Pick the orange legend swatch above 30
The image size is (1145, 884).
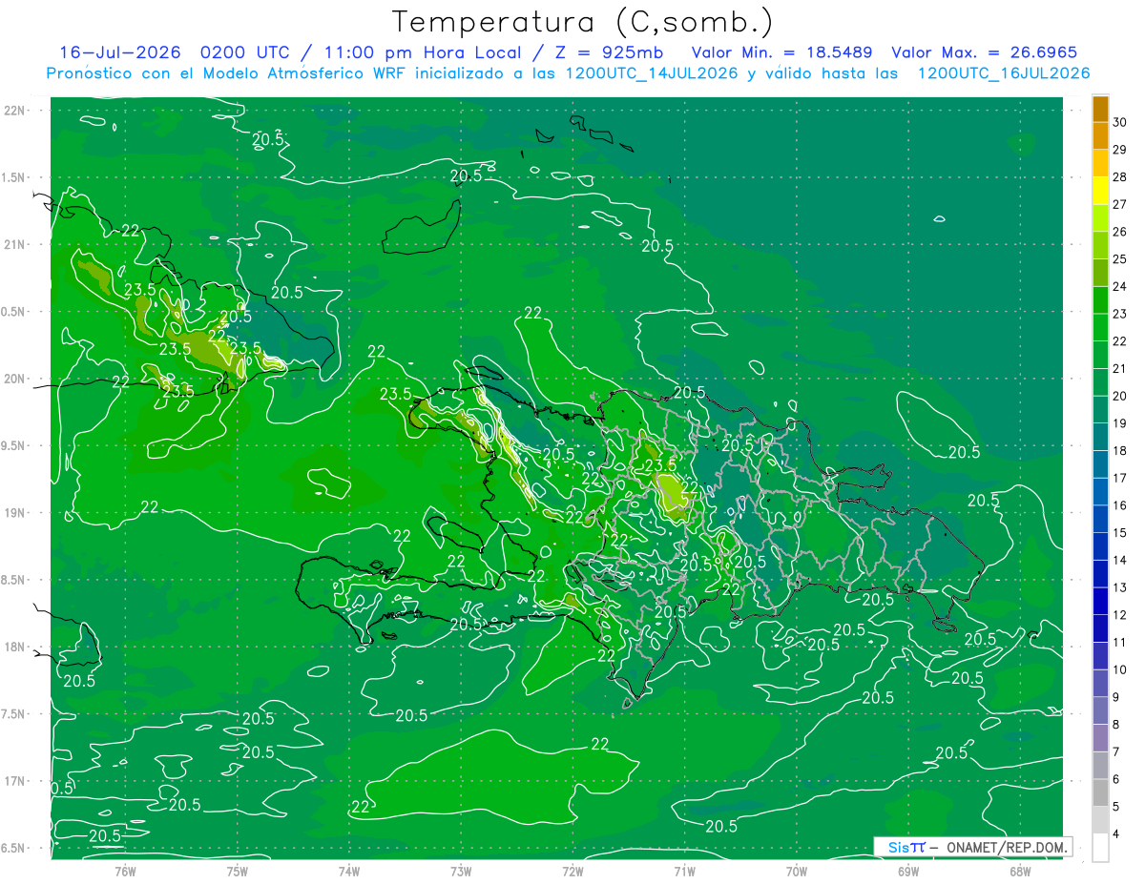click(1100, 109)
